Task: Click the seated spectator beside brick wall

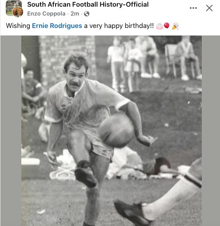Action: coord(32,92)
